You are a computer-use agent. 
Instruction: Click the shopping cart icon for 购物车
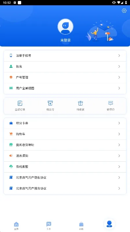[11, 134]
